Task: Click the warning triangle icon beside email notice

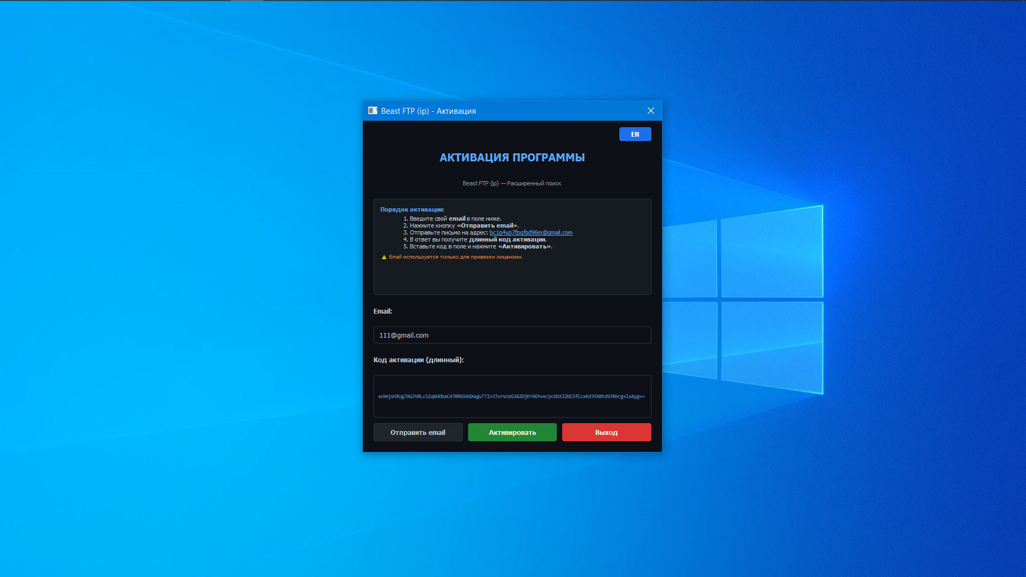Action: [x=384, y=257]
